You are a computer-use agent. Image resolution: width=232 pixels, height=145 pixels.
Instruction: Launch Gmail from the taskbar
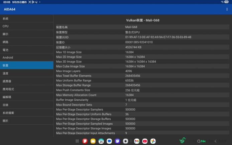coord(137,141)
